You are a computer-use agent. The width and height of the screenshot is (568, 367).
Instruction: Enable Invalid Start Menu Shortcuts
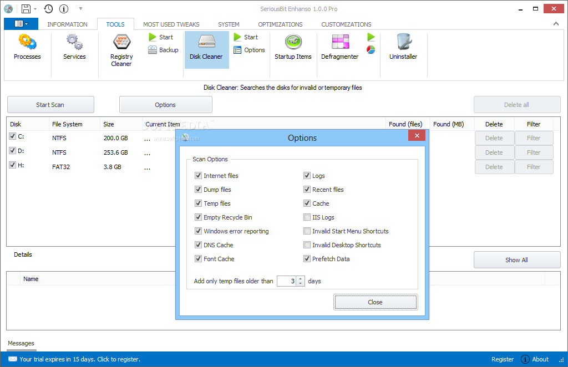click(x=307, y=231)
